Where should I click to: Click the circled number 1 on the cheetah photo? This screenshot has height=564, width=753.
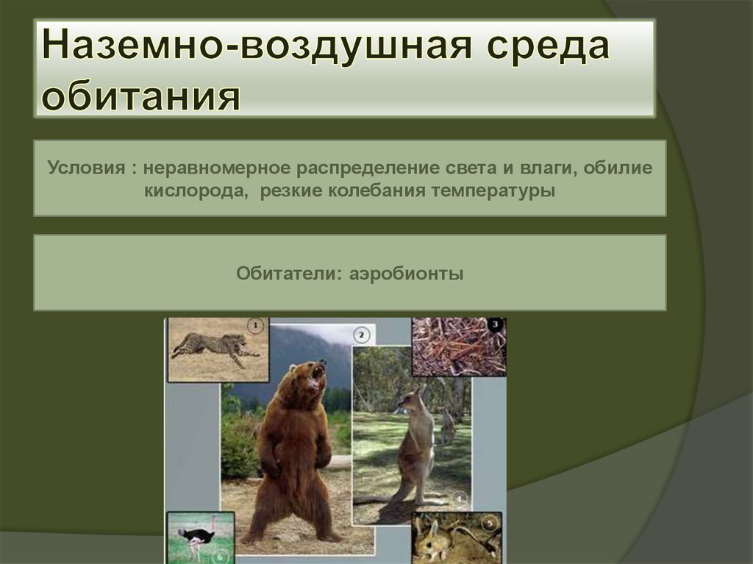[x=255, y=326]
